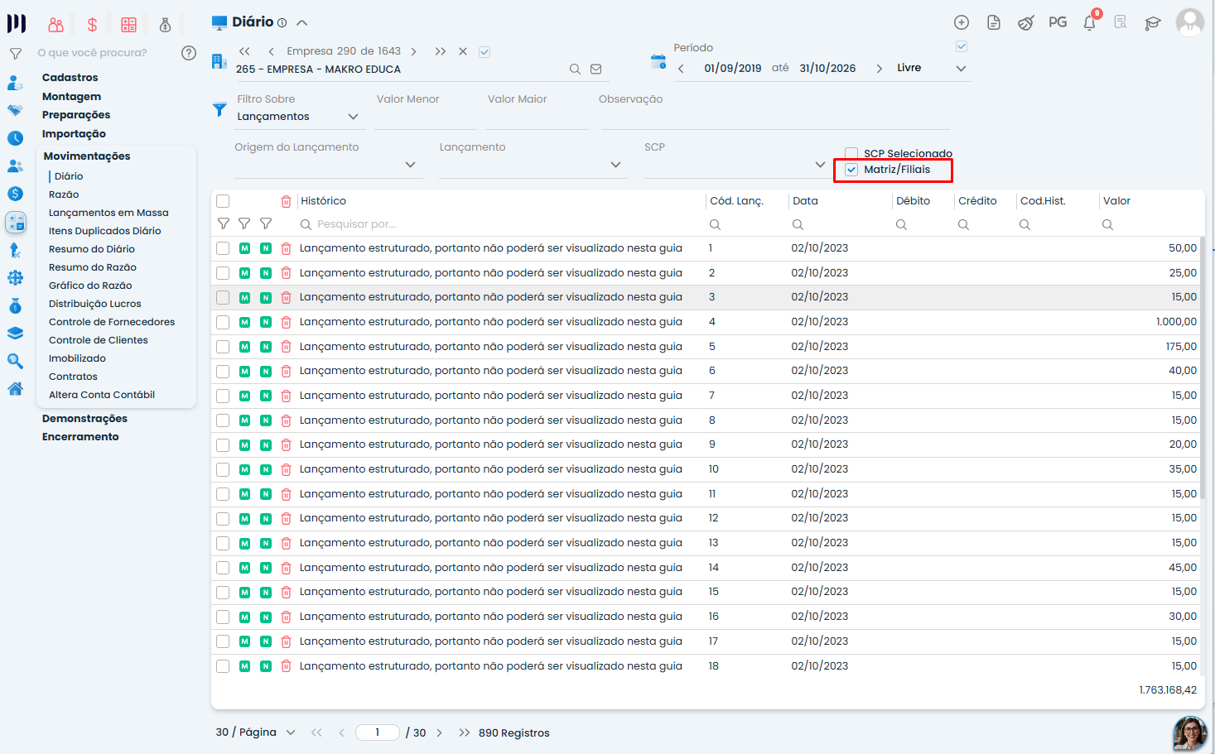
Task: Open the Lançamento filter dropdown
Action: (x=533, y=165)
